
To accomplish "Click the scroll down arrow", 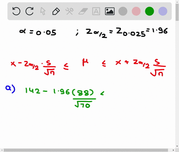I will [177, 146].
